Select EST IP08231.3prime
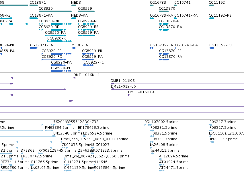 tap(163, 128)
